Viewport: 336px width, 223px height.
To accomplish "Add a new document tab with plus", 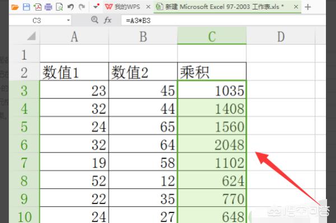I will [x=308, y=7].
